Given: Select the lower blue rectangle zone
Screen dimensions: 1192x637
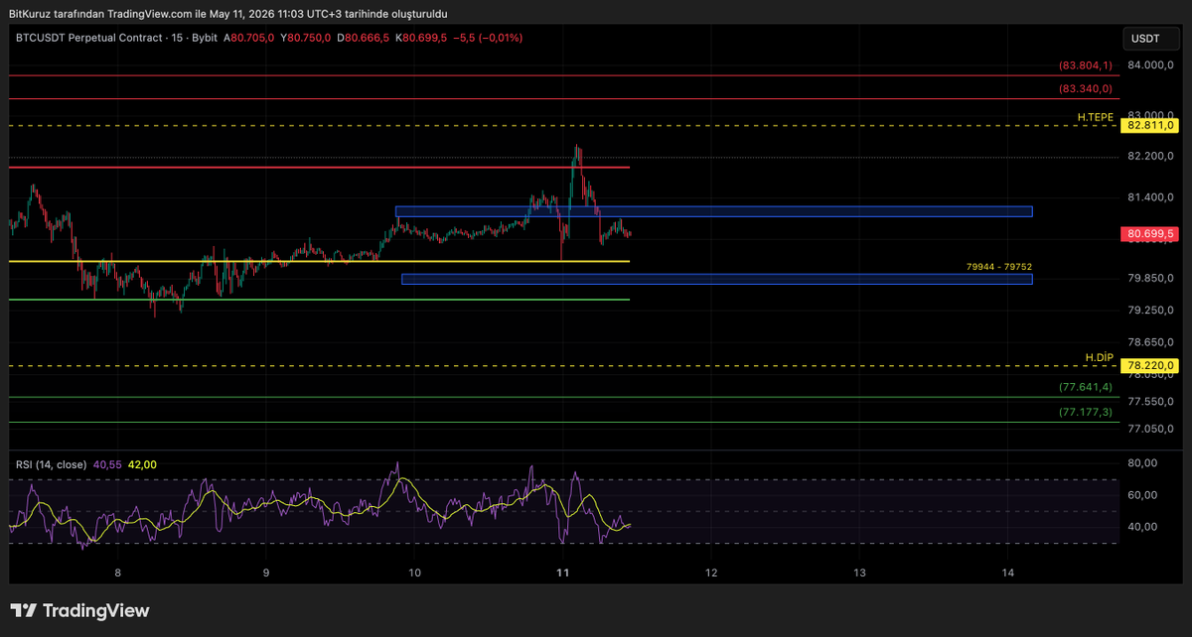Looking at the screenshot, I should tap(716, 279).
